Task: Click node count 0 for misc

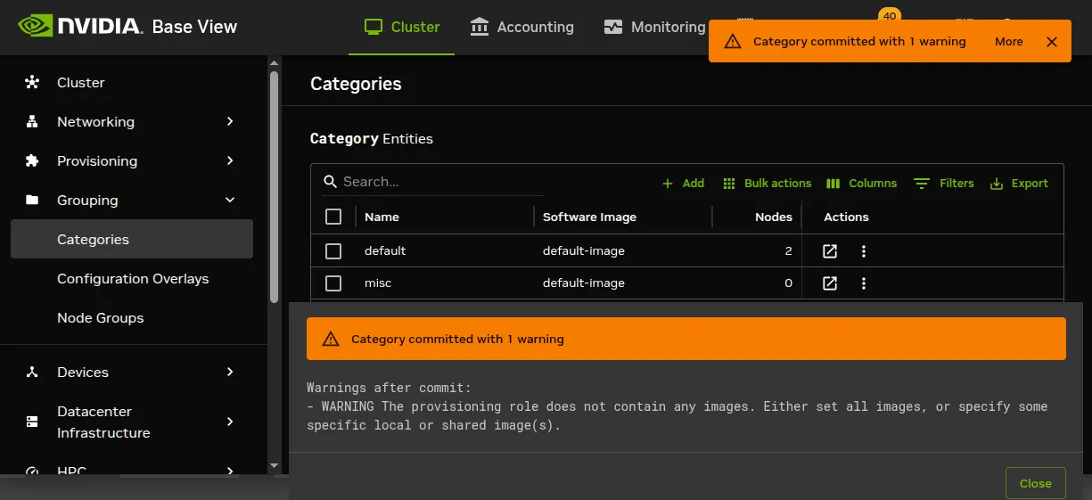Action: 788,283
